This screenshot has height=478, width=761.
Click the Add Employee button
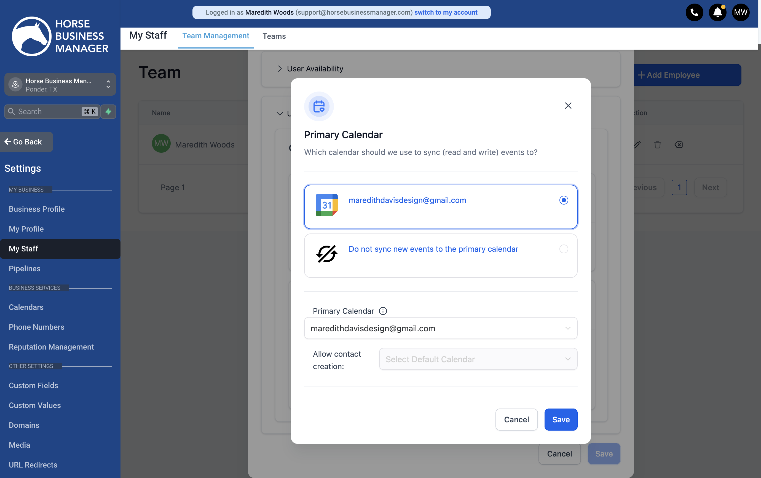point(687,75)
